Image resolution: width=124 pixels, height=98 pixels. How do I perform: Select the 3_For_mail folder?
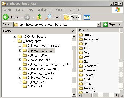[x=35, y=86]
